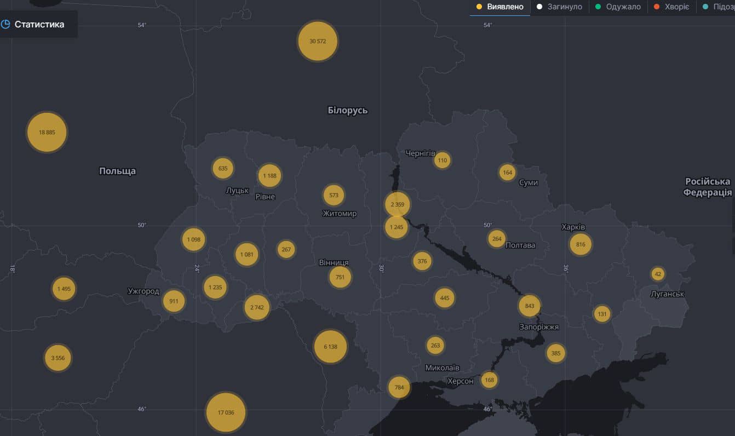The image size is (735, 436).
Task: Select the 2 742 bubble in Chernivtsi region
Action: point(256,307)
